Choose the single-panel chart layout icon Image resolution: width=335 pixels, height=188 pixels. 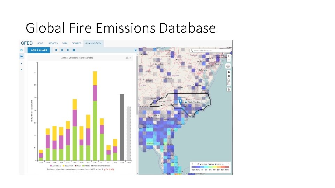coord(56,50)
